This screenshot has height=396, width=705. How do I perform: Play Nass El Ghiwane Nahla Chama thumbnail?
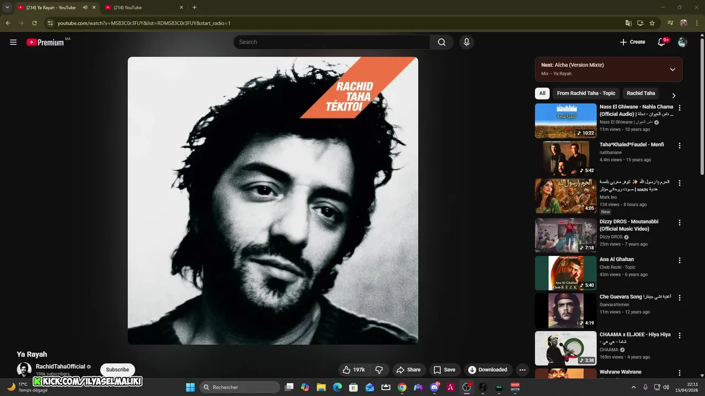click(x=566, y=120)
